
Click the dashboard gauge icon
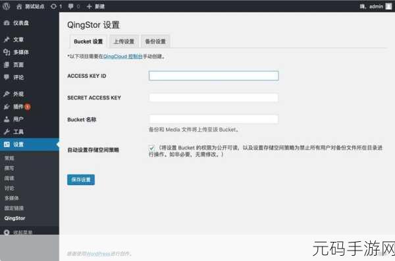[7, 23]
